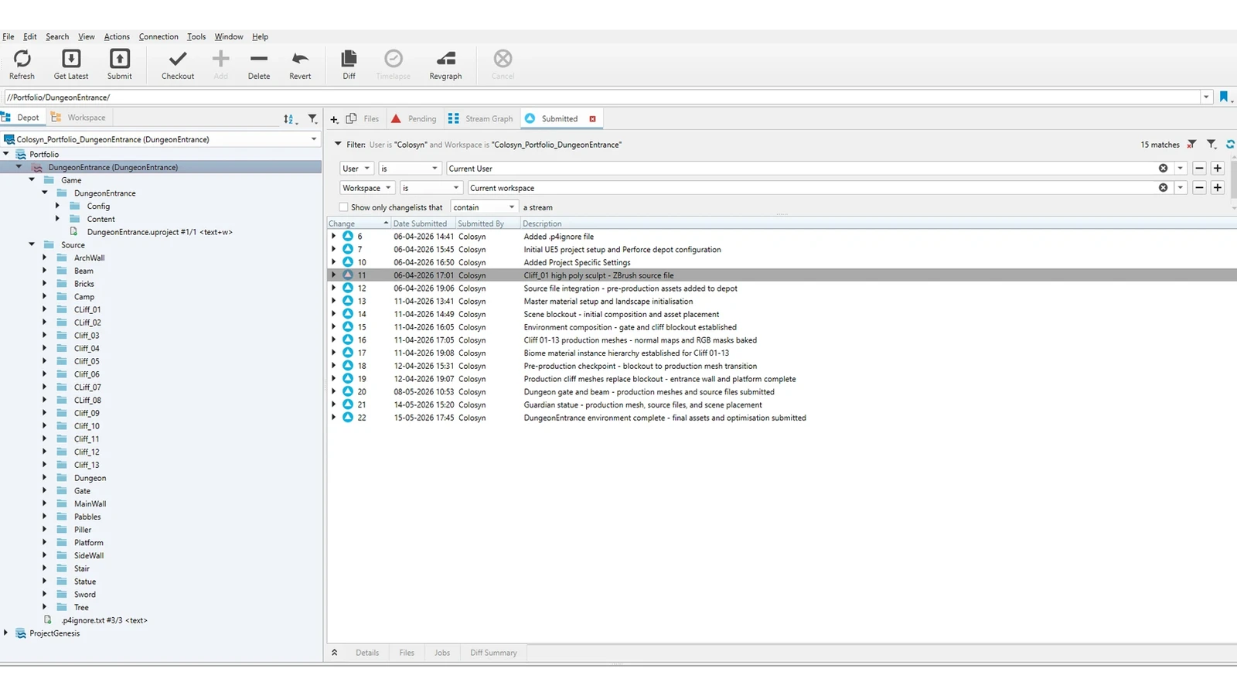The height and width of the screenshot is (696, 1237).
Task: Click the bookmark icon beside the address bar
Action: [x=1224, y=97]
